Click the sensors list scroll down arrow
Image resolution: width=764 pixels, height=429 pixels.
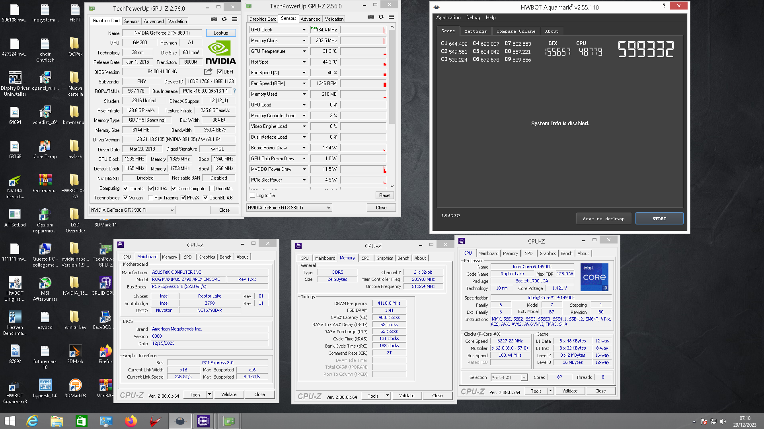click(x=392, y=186)
